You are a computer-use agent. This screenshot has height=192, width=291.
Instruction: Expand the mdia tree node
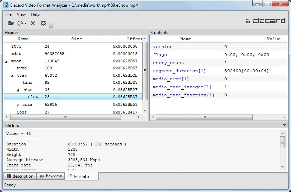[18, 105]
